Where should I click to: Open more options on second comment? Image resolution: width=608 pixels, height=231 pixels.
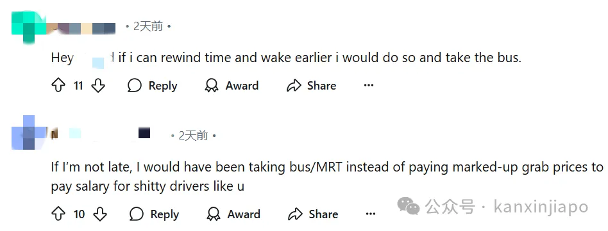[x=370, y=214]
